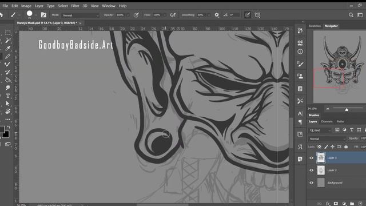This screenshot has width=366, height=206.
Task: Toggle lock all padlock icon
Action: tap(346, 146)
